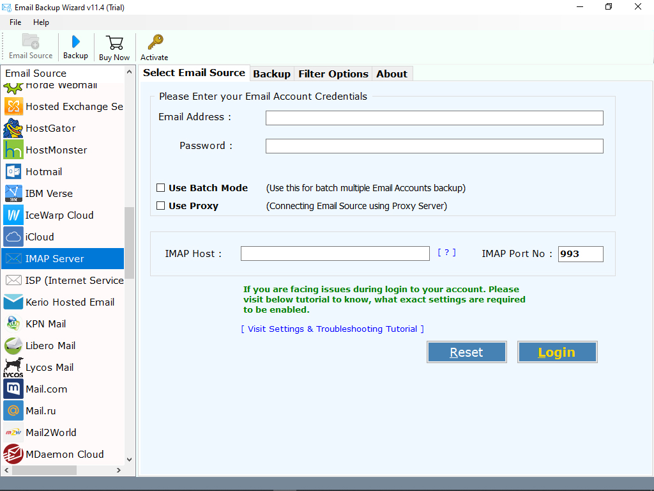Open Visit Settings & Troubleshooting Tutorial link
654x491 pixels.
(x=332, y=329)
